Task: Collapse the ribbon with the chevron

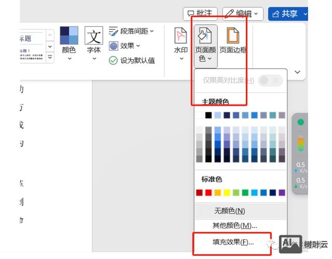Action: pyautogui.click(x=297, y=72)
